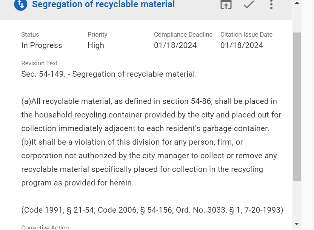Click the Status field label

(30, 35)
